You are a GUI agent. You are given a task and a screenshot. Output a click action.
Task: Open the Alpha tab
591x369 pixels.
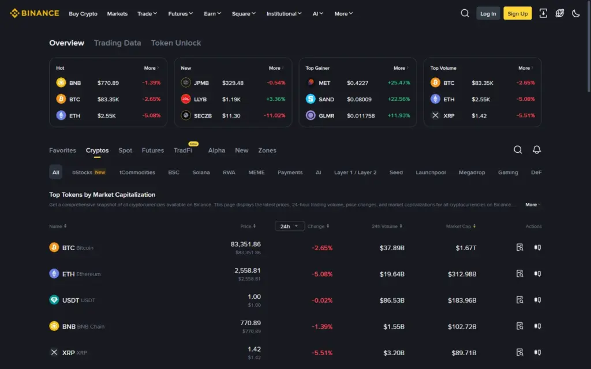click(217, 150)
